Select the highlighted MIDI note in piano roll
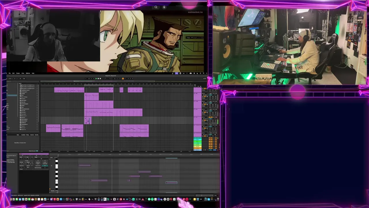Screen dimensions: 369x208 pyautogui.click(x=171, y=183)
